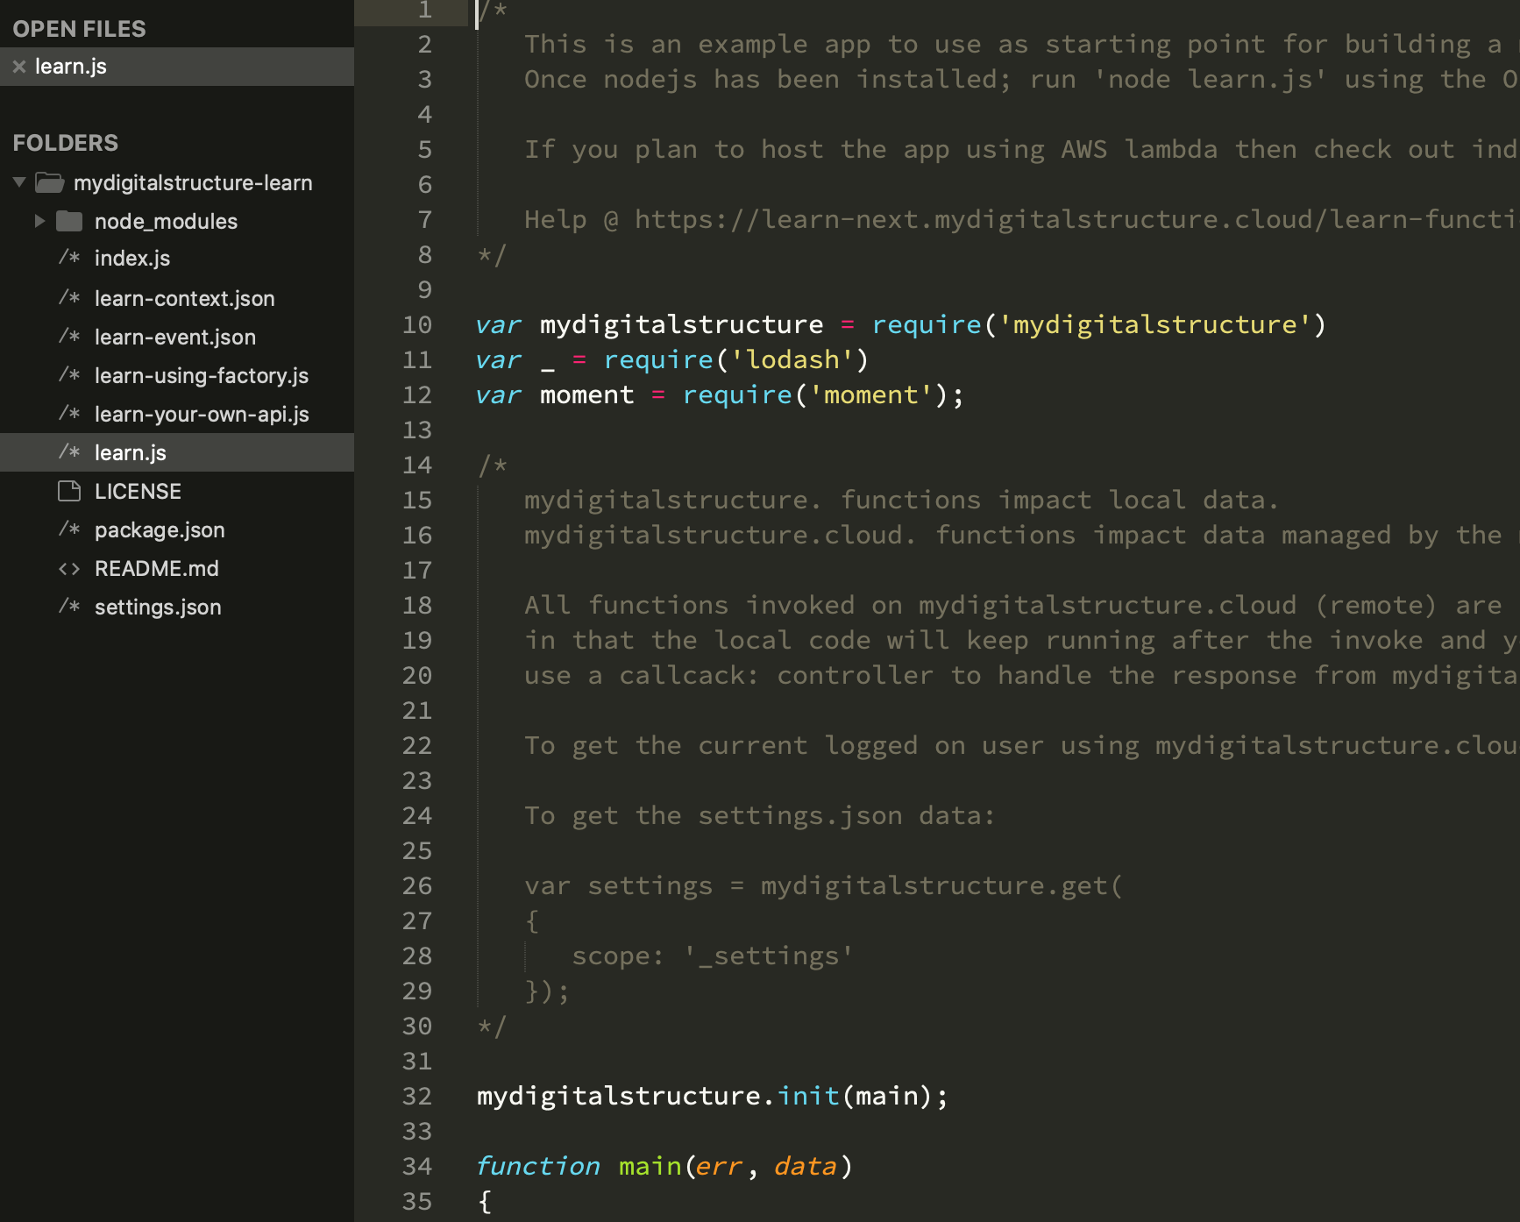Select the node_modules folder label
The width and height of the screenshot is (1520, 1222).
coord(166,221)
